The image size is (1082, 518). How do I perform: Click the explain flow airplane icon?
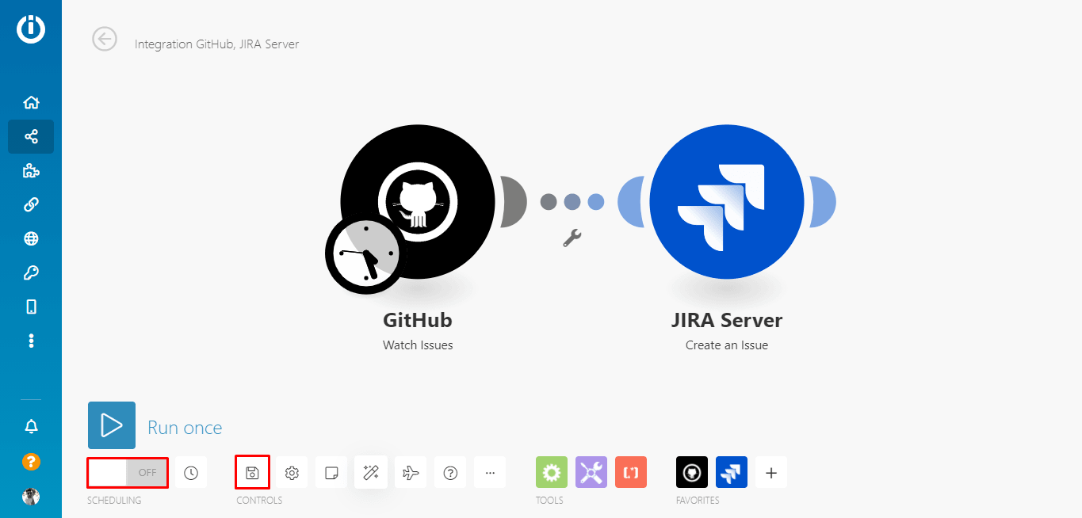[x=411, y=473]
